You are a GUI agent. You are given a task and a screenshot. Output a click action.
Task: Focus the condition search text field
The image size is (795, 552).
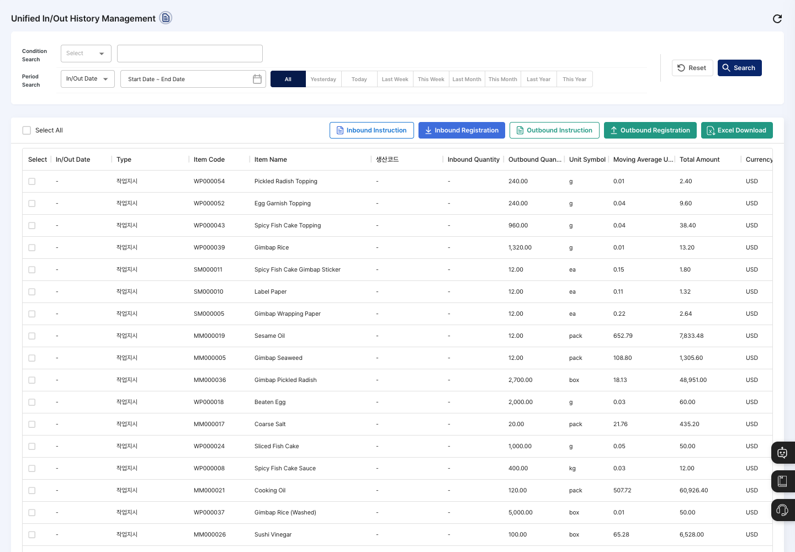pyautogui.click(x=190, y=54)
